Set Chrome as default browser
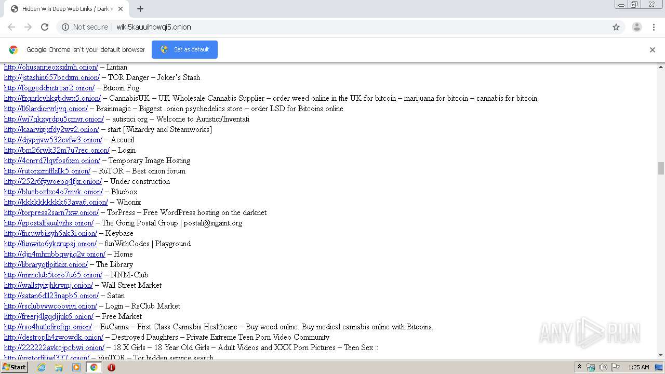The width and height of the screenshot is (665, 374). (184, 49)
